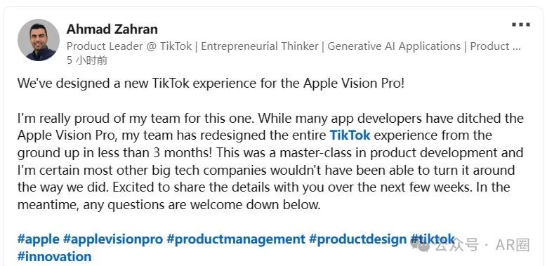Click 'Product Leader @ TikTok' in headline
This screenshot has width=547, height=266.
pos(129,46)
